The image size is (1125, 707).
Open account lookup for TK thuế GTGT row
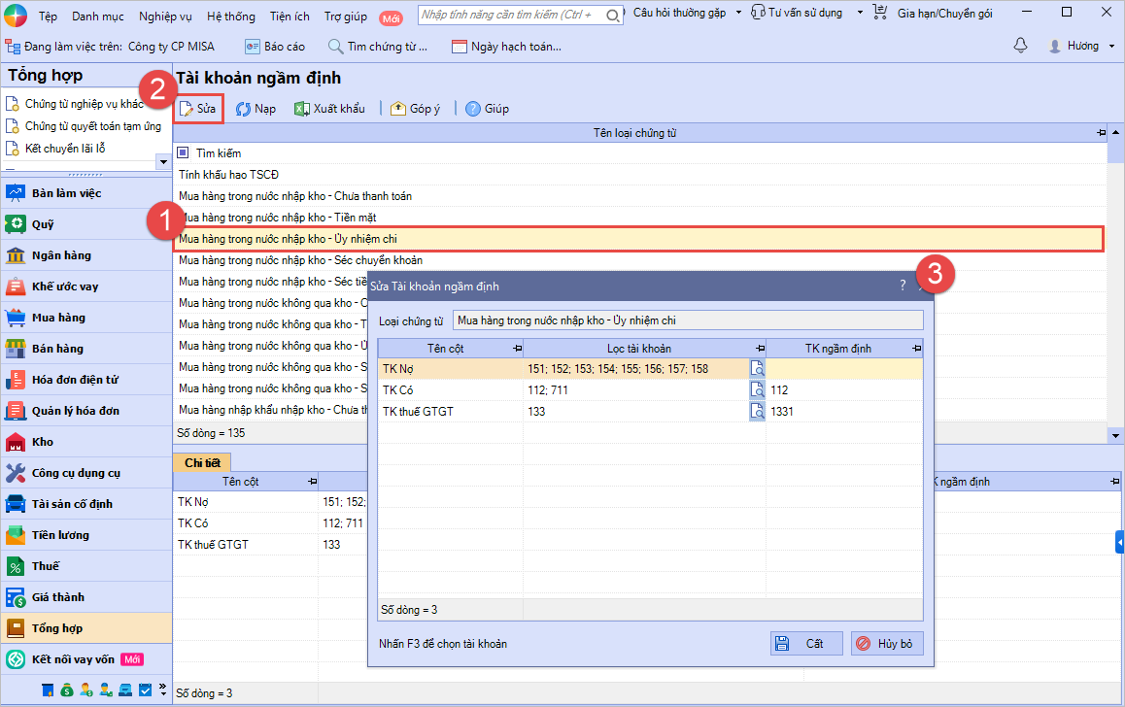click(757, 411)
